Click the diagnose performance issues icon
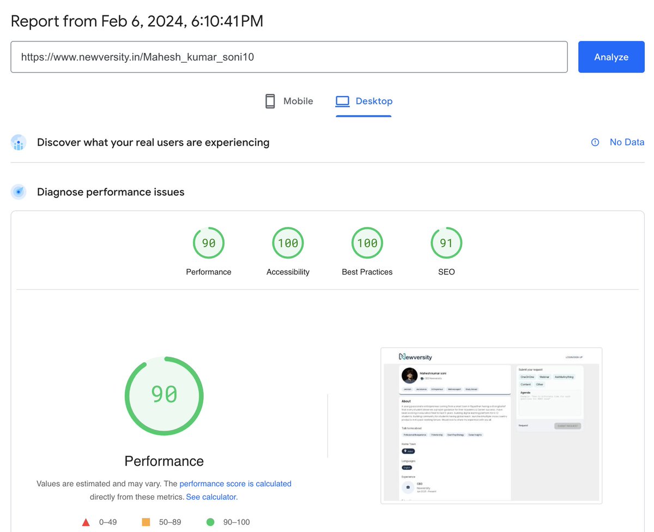Screen dimensions: 654x532 (19, 192)
